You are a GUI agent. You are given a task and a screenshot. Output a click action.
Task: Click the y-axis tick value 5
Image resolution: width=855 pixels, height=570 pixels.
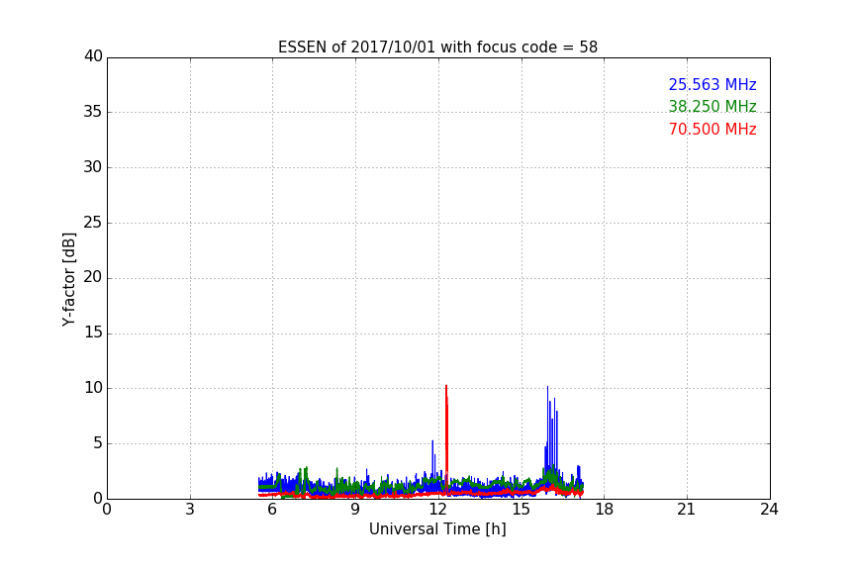(x=98, y=443)
